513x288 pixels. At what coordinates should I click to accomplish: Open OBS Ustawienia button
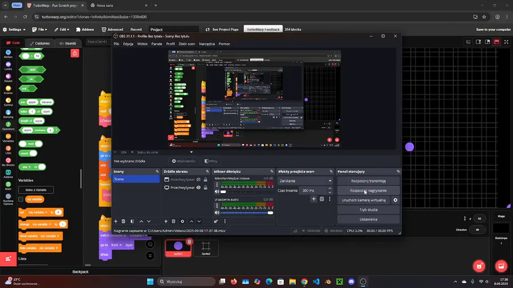tap(368, 220)
